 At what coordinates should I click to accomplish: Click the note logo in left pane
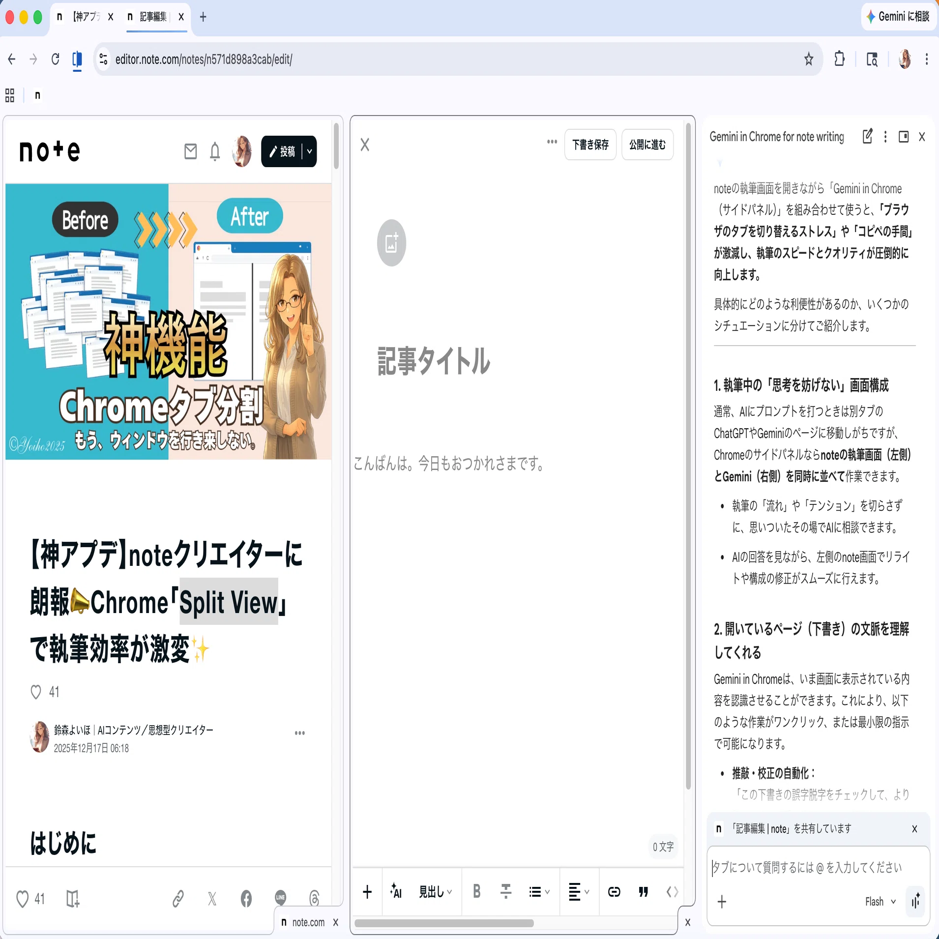tap(50, 151)
